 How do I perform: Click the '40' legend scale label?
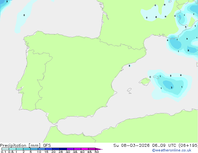pos(82,152)
